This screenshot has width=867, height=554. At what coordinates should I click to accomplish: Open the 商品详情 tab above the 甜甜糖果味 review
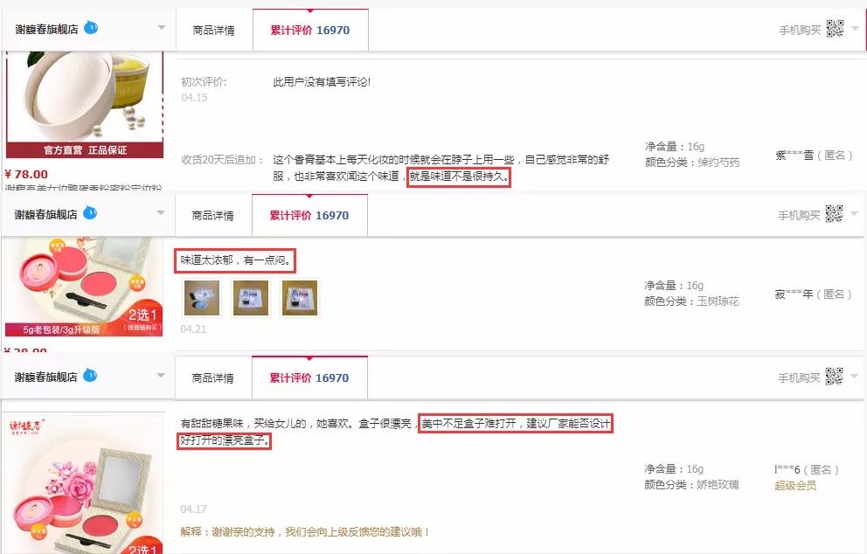point(213,378)
